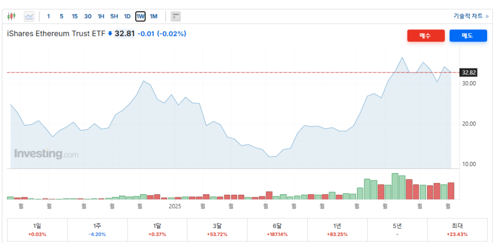Viewport: 497px width, 243px height.
Task: Click the blue 매도 sell button
Action: tap(468, 36)
